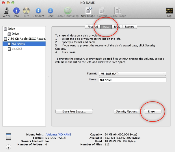The width and height of the screenshot is (175, 152).
Task: Switch to the First Aid tab
Action: pos(93,27)
